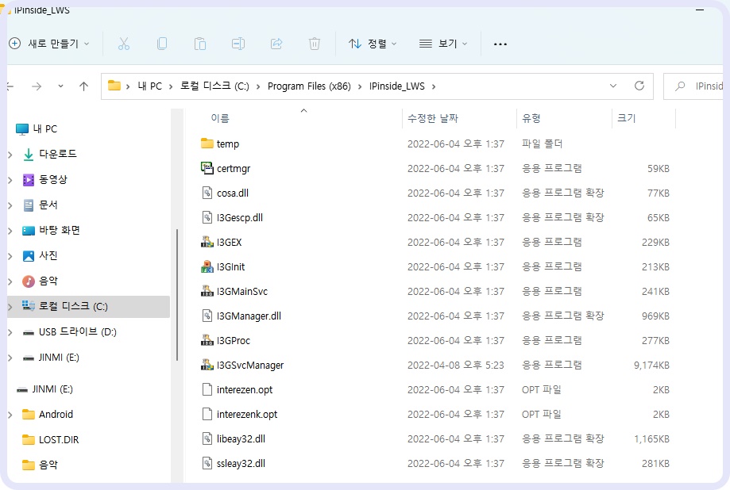
Task: Expand the 다운로드 tree node
Action: pos(10,155)
